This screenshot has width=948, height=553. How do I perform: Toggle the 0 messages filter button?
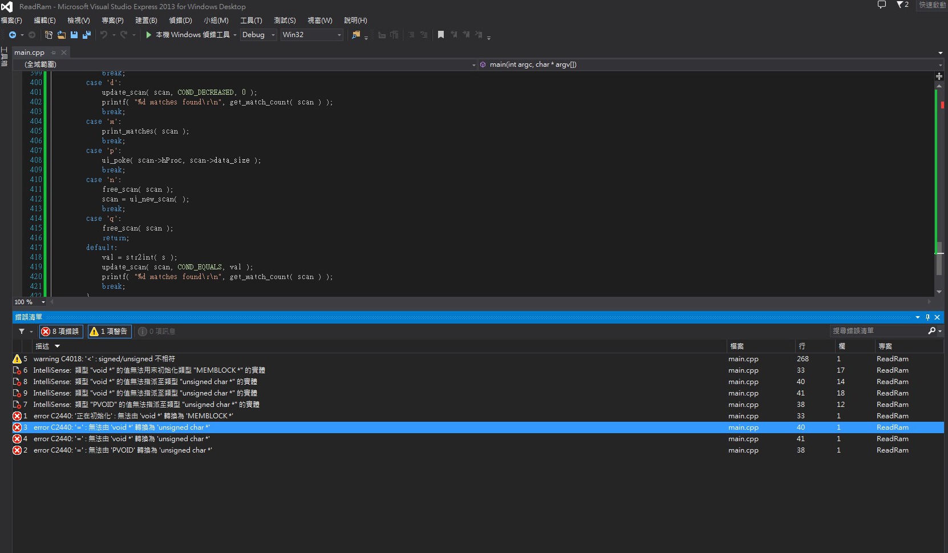tap(157, 332)
